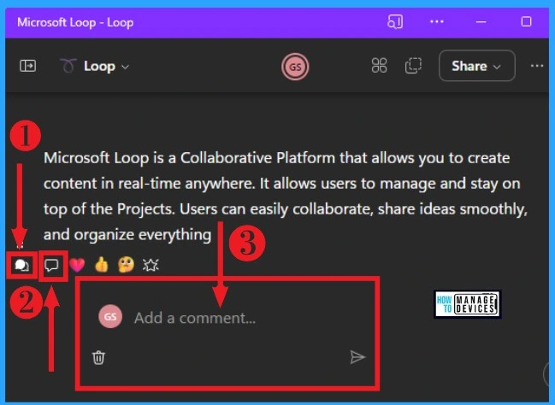The width and height of the screenshot is (555, 405).
Task: Open the comment thread chat bubbles icon
Action: [22, 265]
